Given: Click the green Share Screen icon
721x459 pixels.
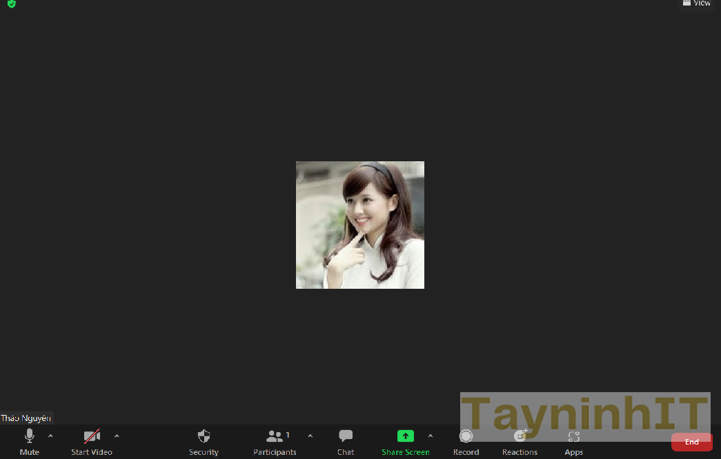Looking at the screenshot, I should point(406,436).
